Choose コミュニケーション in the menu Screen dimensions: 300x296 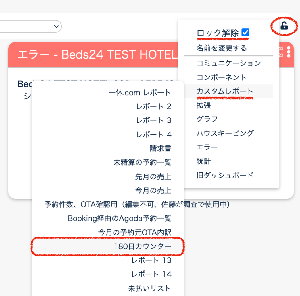pyautogui.click(x=229, y=63)
